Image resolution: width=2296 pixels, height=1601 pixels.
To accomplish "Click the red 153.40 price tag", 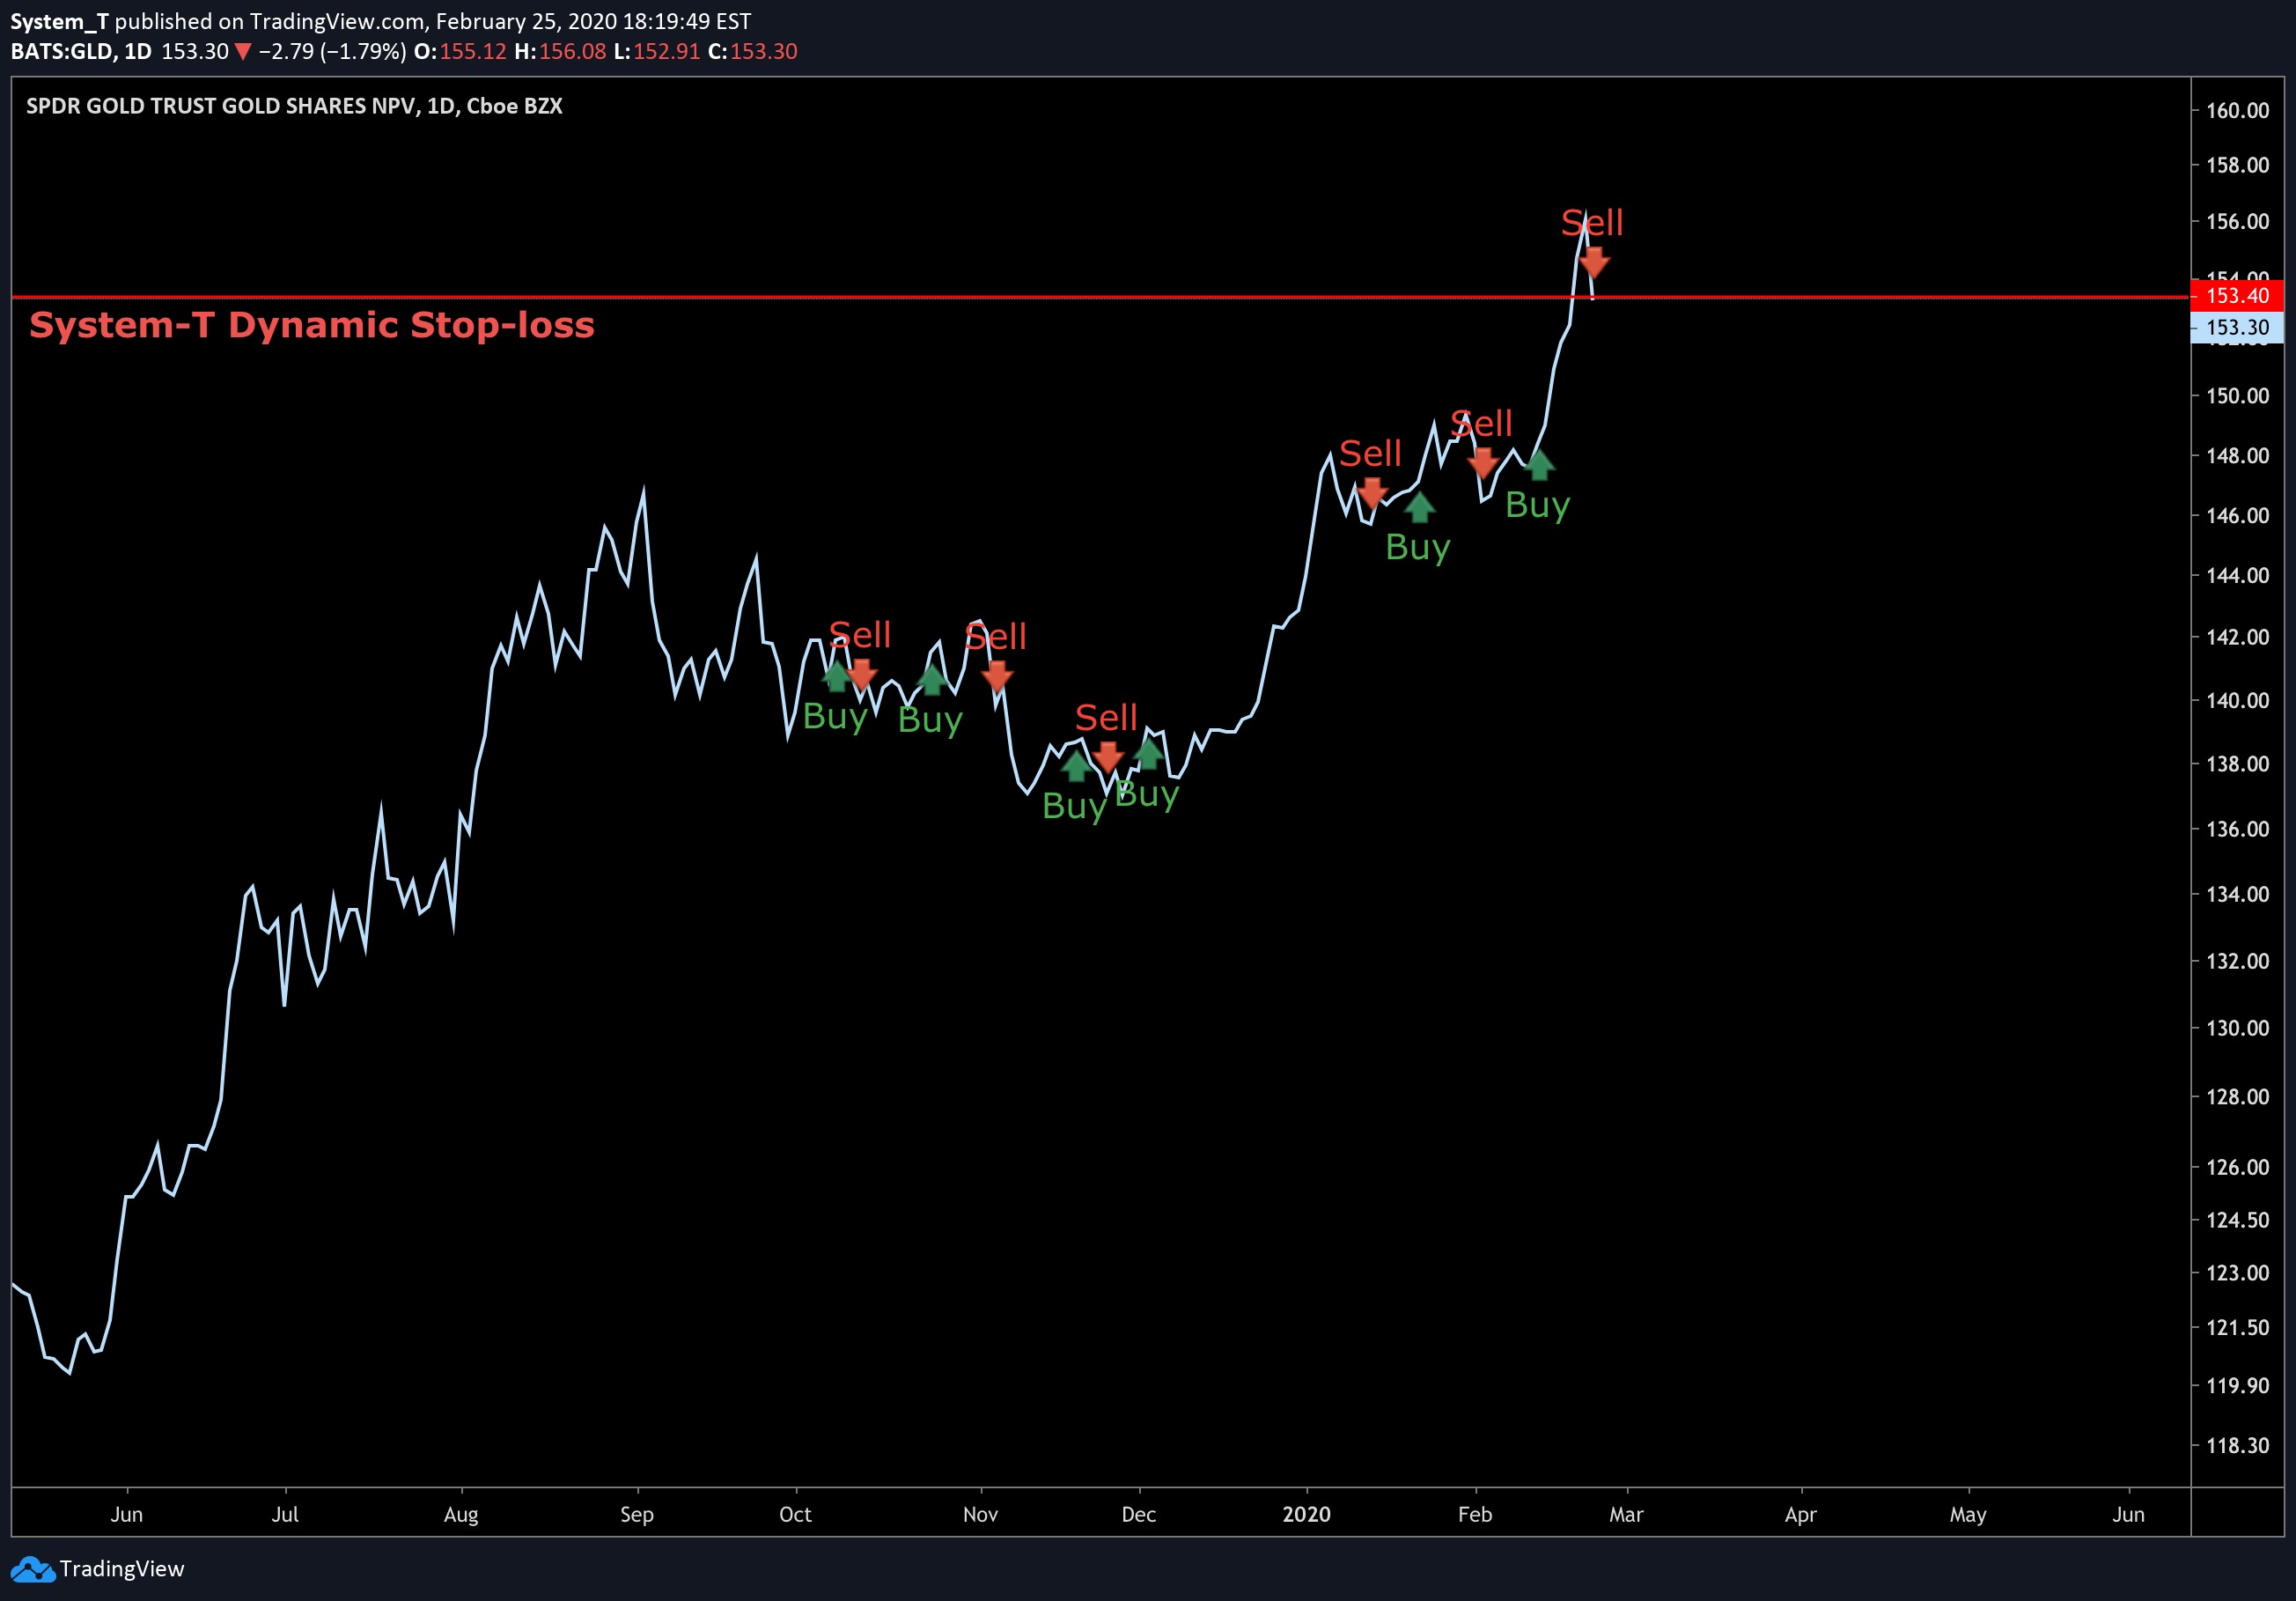I will 2237,296.
